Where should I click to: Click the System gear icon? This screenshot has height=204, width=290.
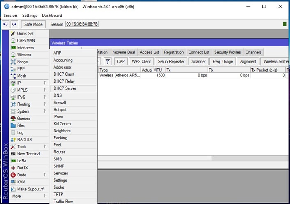click(13, 111)
